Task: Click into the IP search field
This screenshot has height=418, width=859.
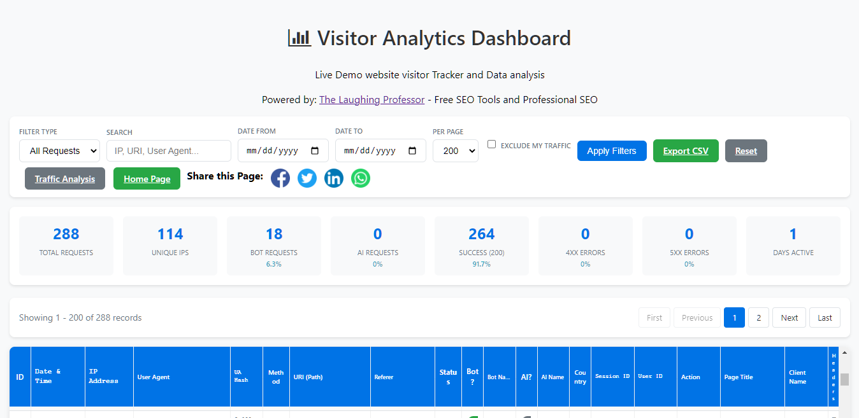Action: coord(168,150)
